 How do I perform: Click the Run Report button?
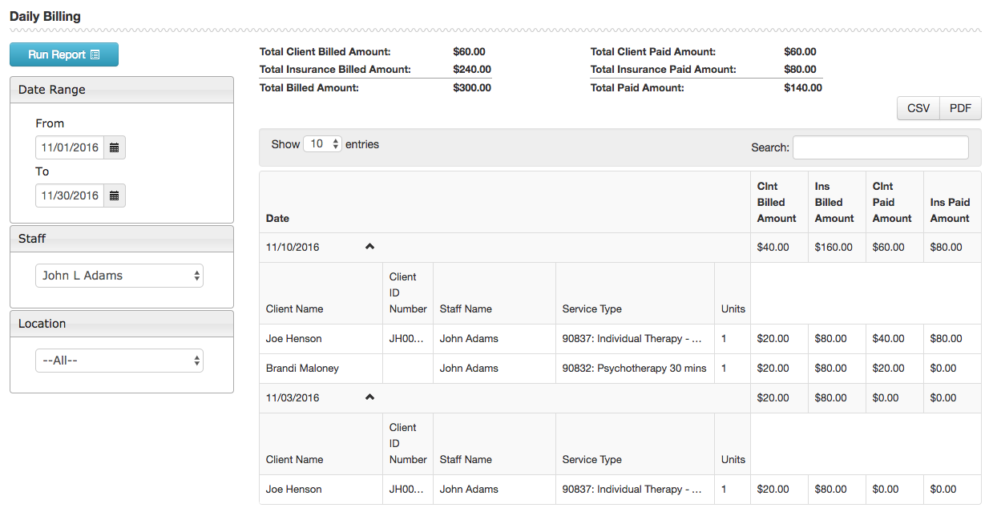(64, 54)
